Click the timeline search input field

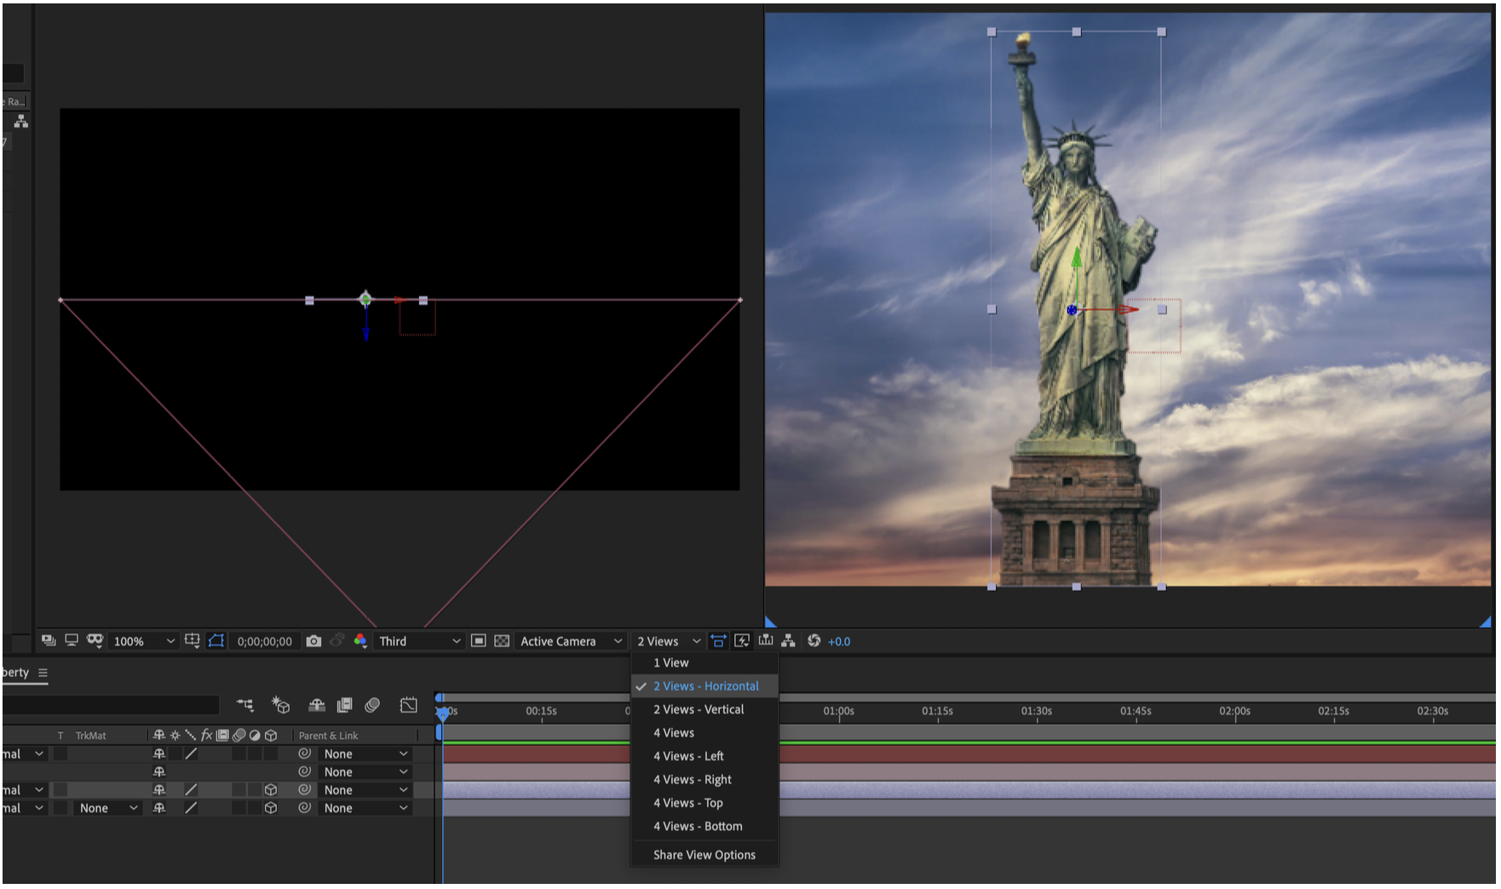point(111,705)
